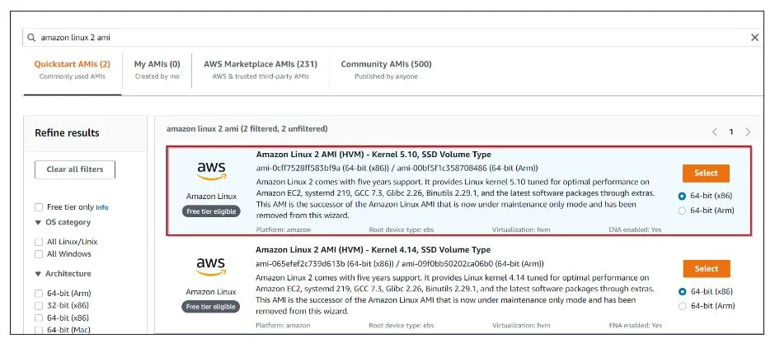Click Clear all filters button
Screen dimensions: 775x343
75,169
